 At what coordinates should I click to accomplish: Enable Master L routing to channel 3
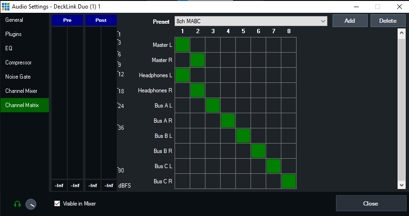pyautogui.click(x=213, y=45)
